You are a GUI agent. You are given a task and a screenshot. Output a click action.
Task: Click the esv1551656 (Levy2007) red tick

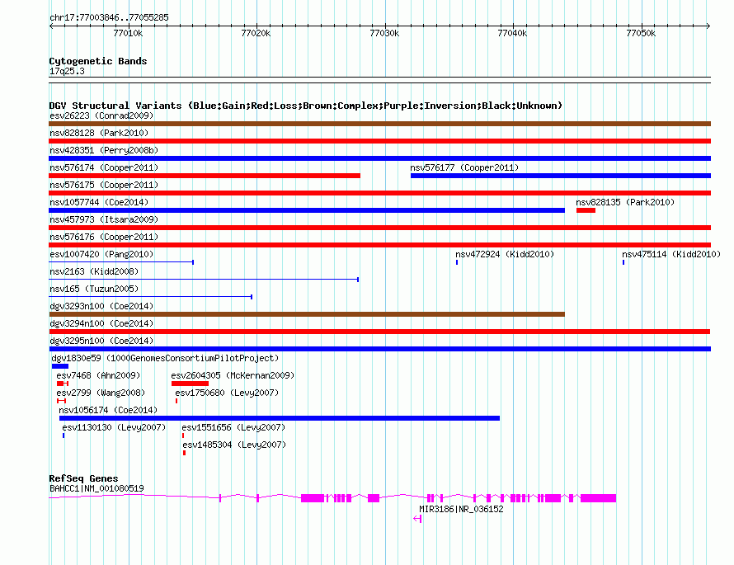pyautogui.click(x=183, y=436)
